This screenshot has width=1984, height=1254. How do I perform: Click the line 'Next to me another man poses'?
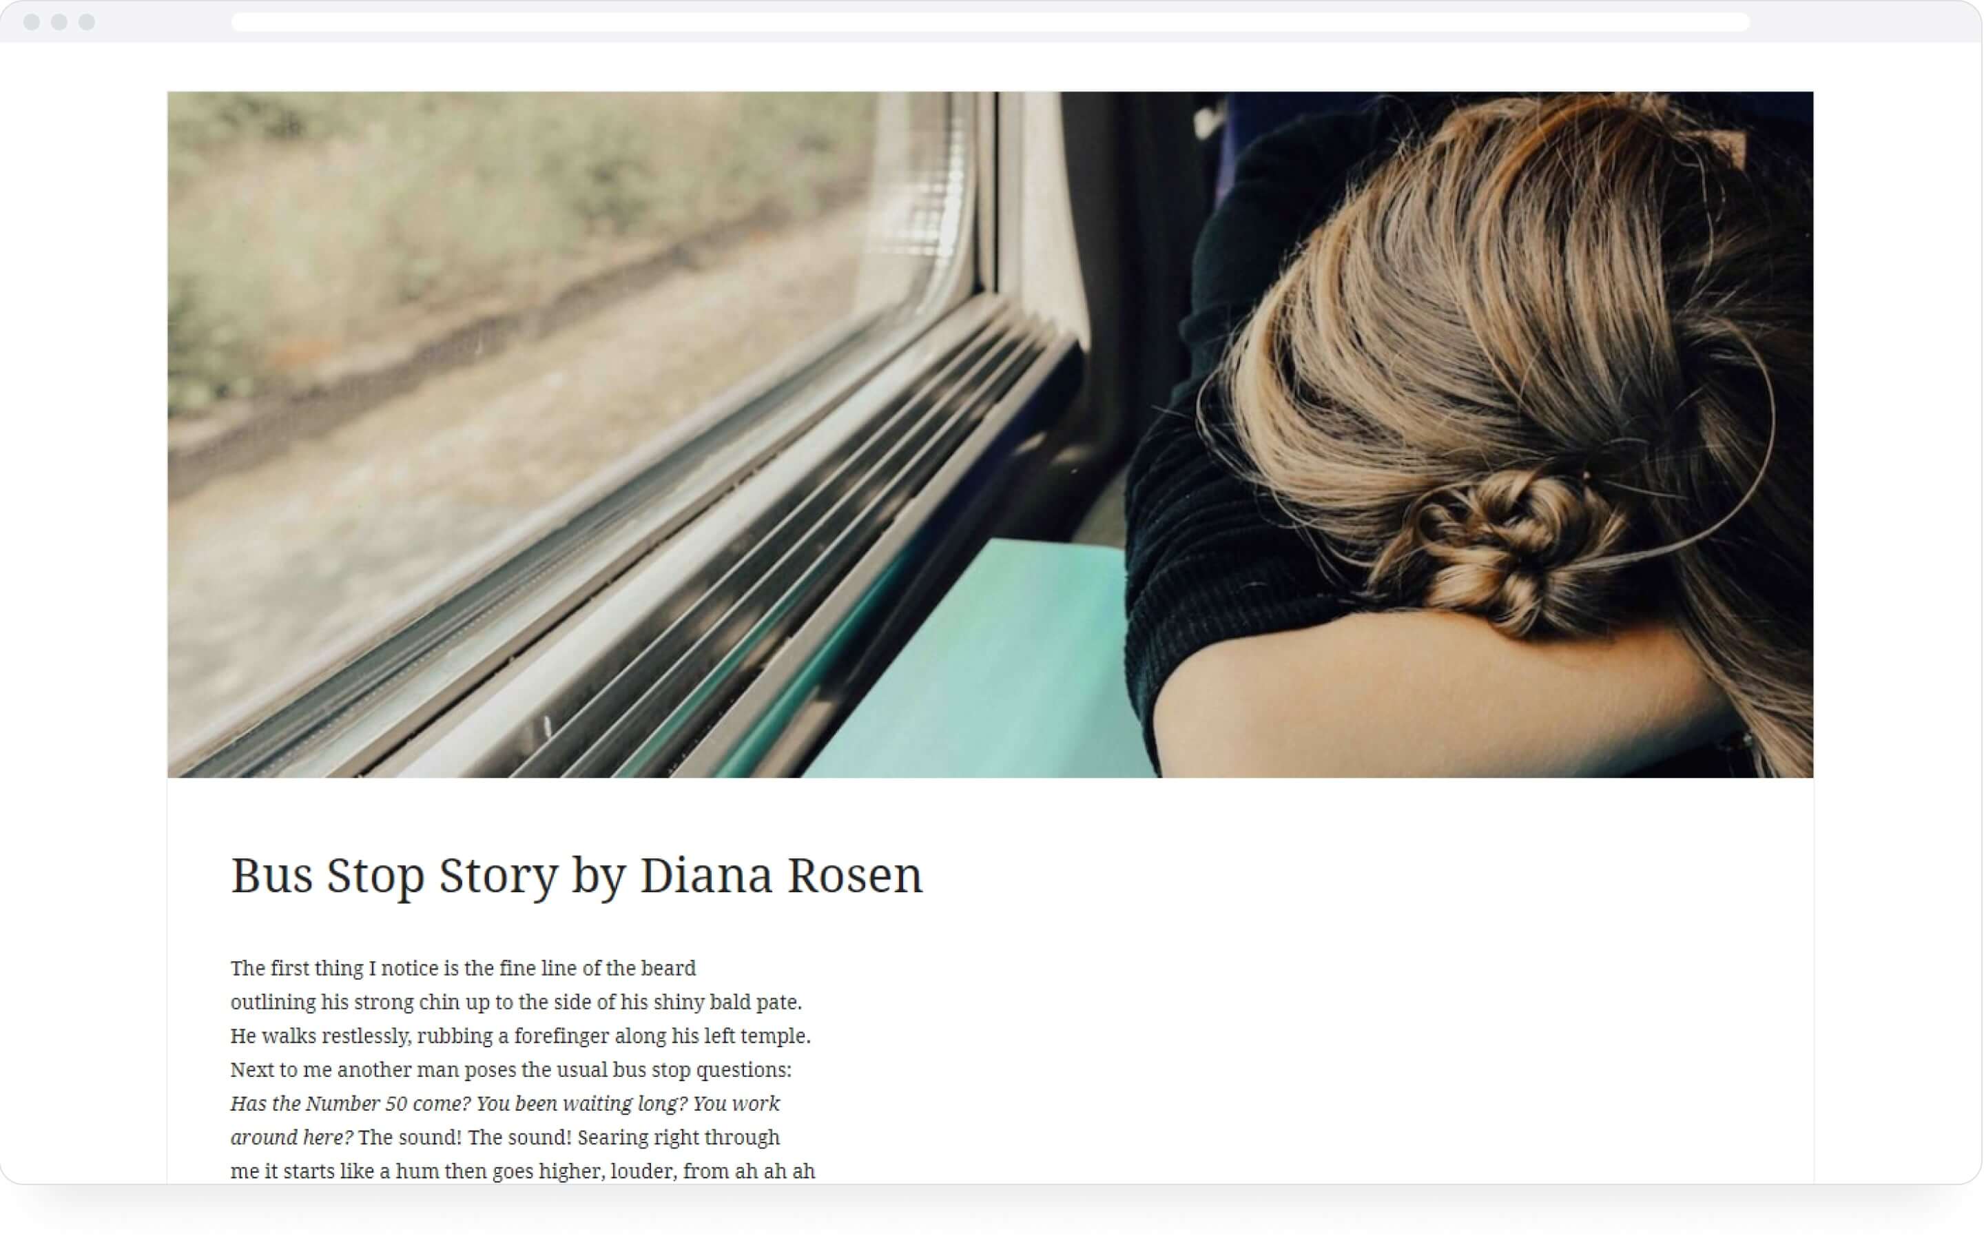pos(511,1069)
